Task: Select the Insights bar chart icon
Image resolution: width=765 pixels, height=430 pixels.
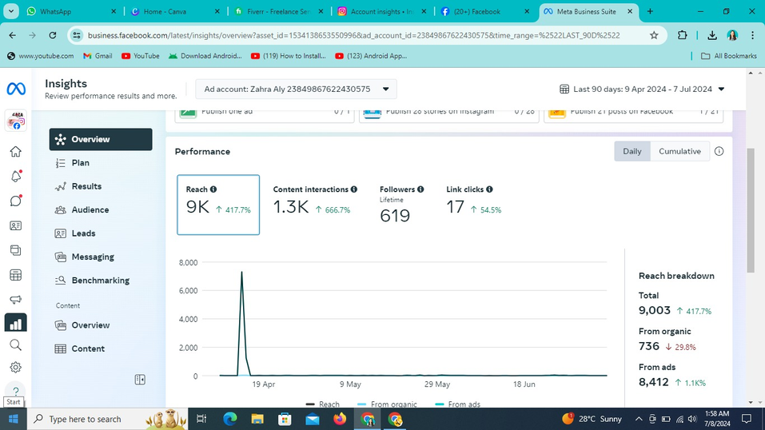Action: pos(16,323)
